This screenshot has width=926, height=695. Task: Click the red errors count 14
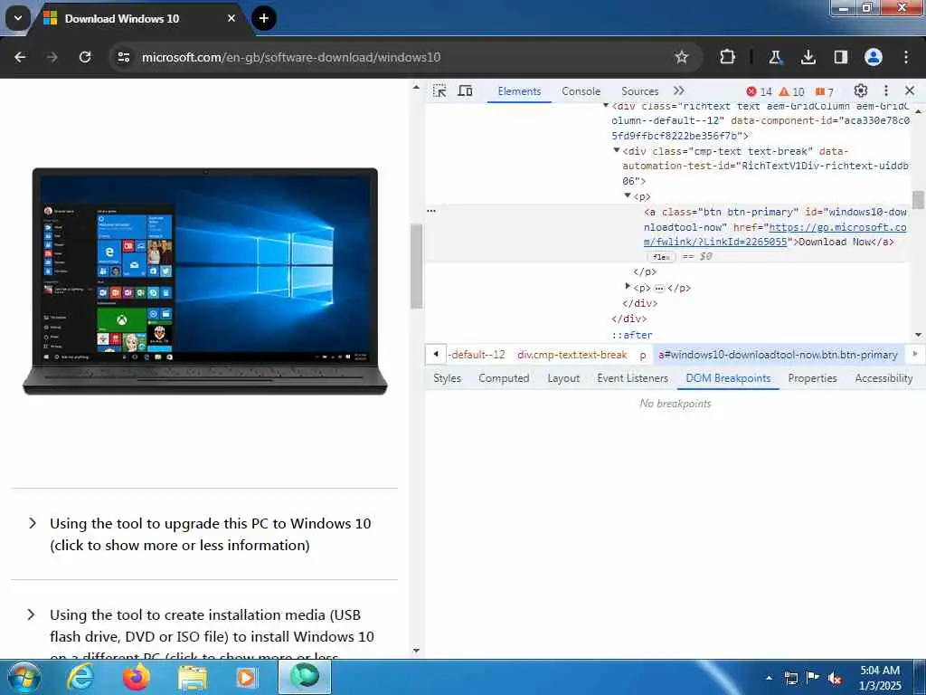(x=759, y=91)
